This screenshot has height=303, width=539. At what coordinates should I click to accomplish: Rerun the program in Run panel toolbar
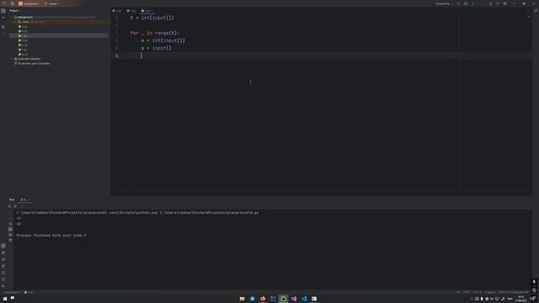point(9,206)
